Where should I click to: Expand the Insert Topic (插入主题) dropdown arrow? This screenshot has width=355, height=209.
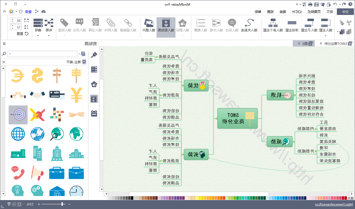(x=326, y=35)
